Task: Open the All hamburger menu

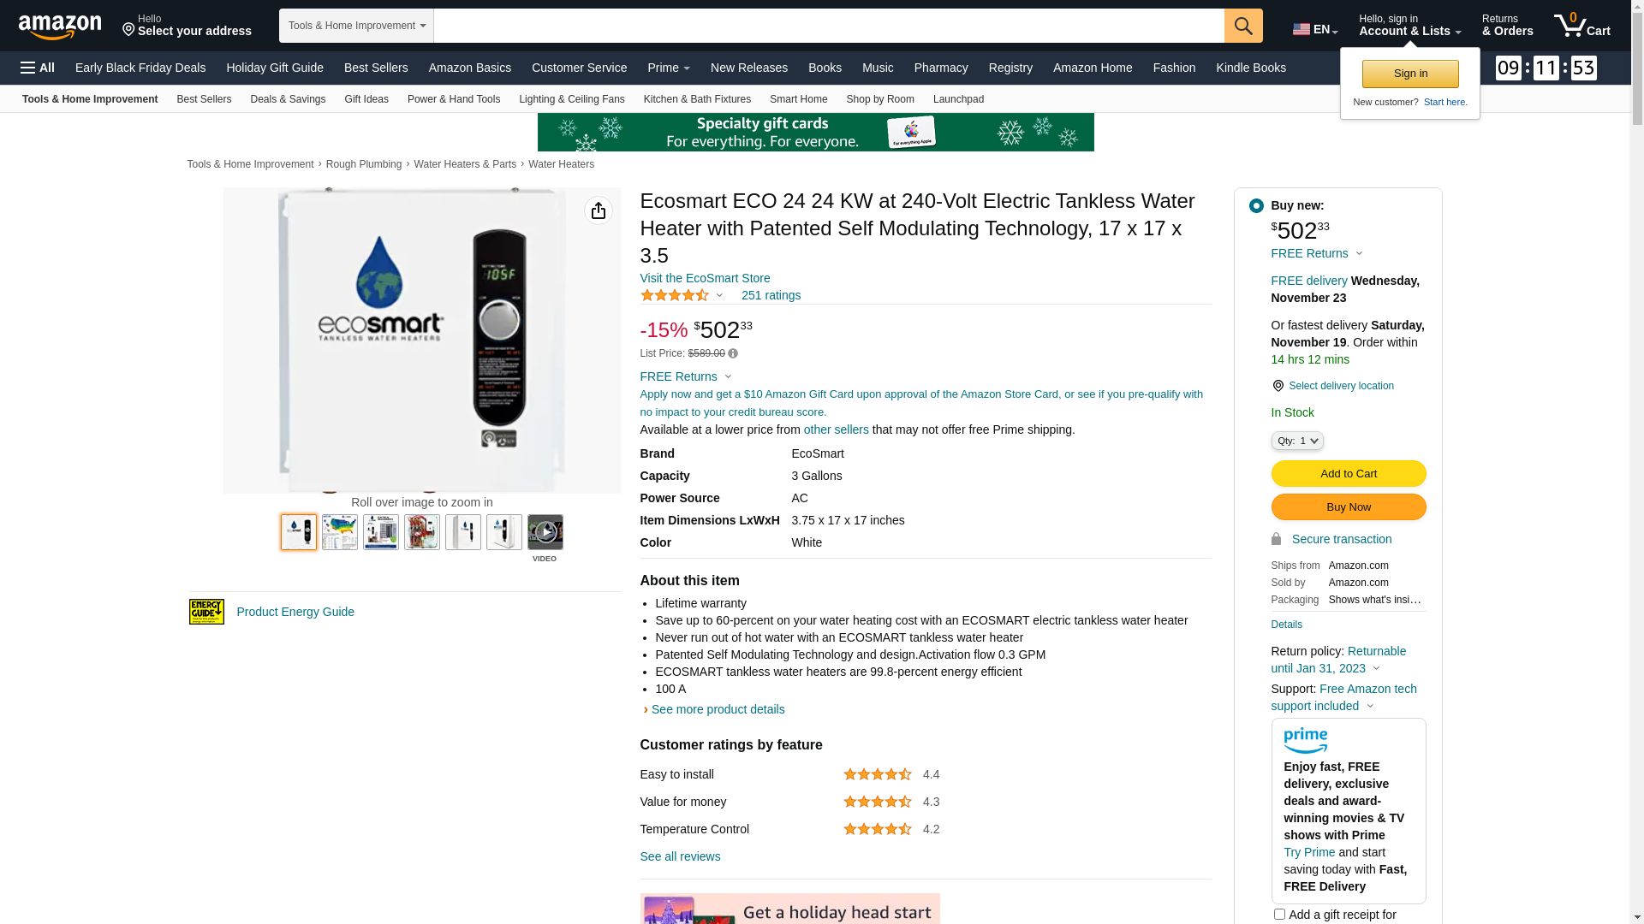Action: [38, 68]
